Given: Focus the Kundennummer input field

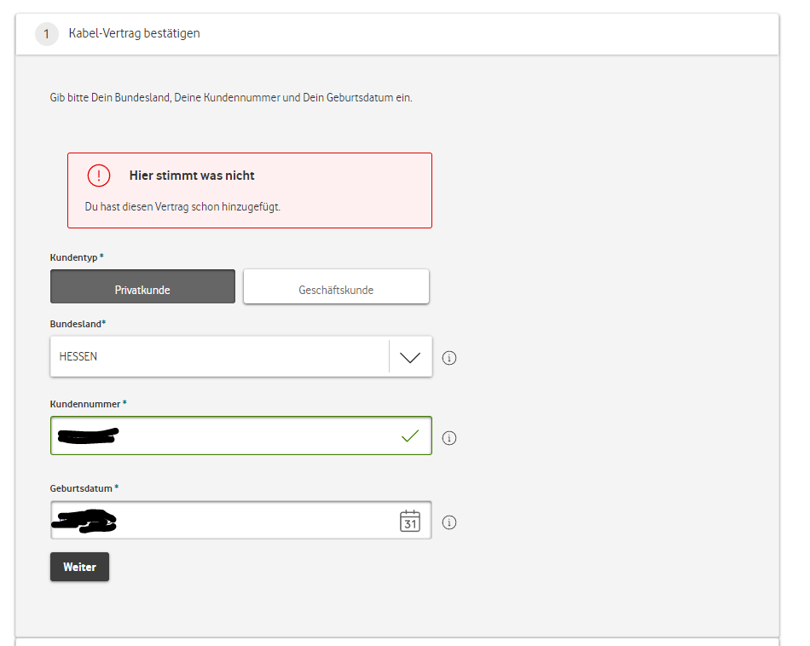Looking at the screenshot, I should tap(240, 435).
